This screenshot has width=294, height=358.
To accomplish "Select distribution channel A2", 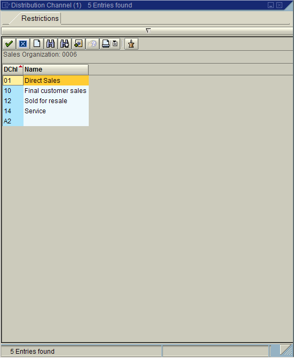I will coord(45,121).
